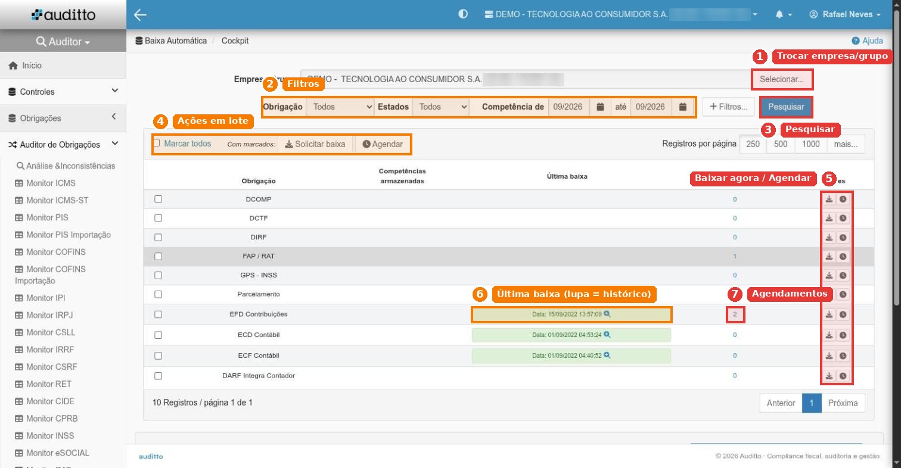Check the DCOMP row checkbox
901x468 pixels.
159,199
